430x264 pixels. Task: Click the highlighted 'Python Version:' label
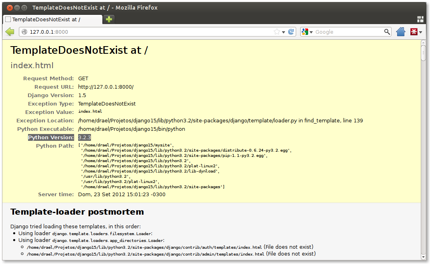(x=51, y=138)
